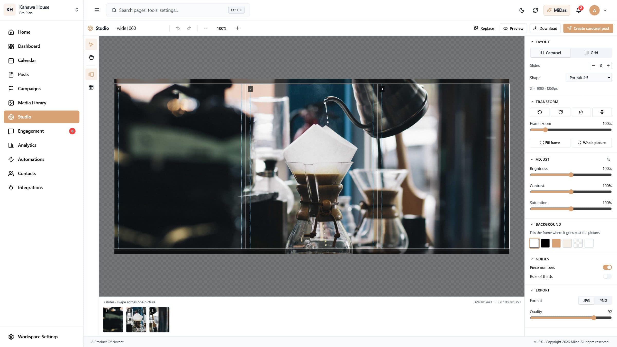Open the Kahawa House workspace switcher
This screenshot has width=617, height=347.
[x=41, y=10]
